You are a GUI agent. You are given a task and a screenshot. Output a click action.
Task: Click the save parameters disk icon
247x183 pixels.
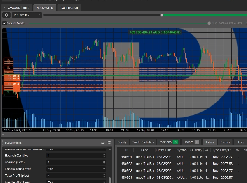click(x=109, y=142)
